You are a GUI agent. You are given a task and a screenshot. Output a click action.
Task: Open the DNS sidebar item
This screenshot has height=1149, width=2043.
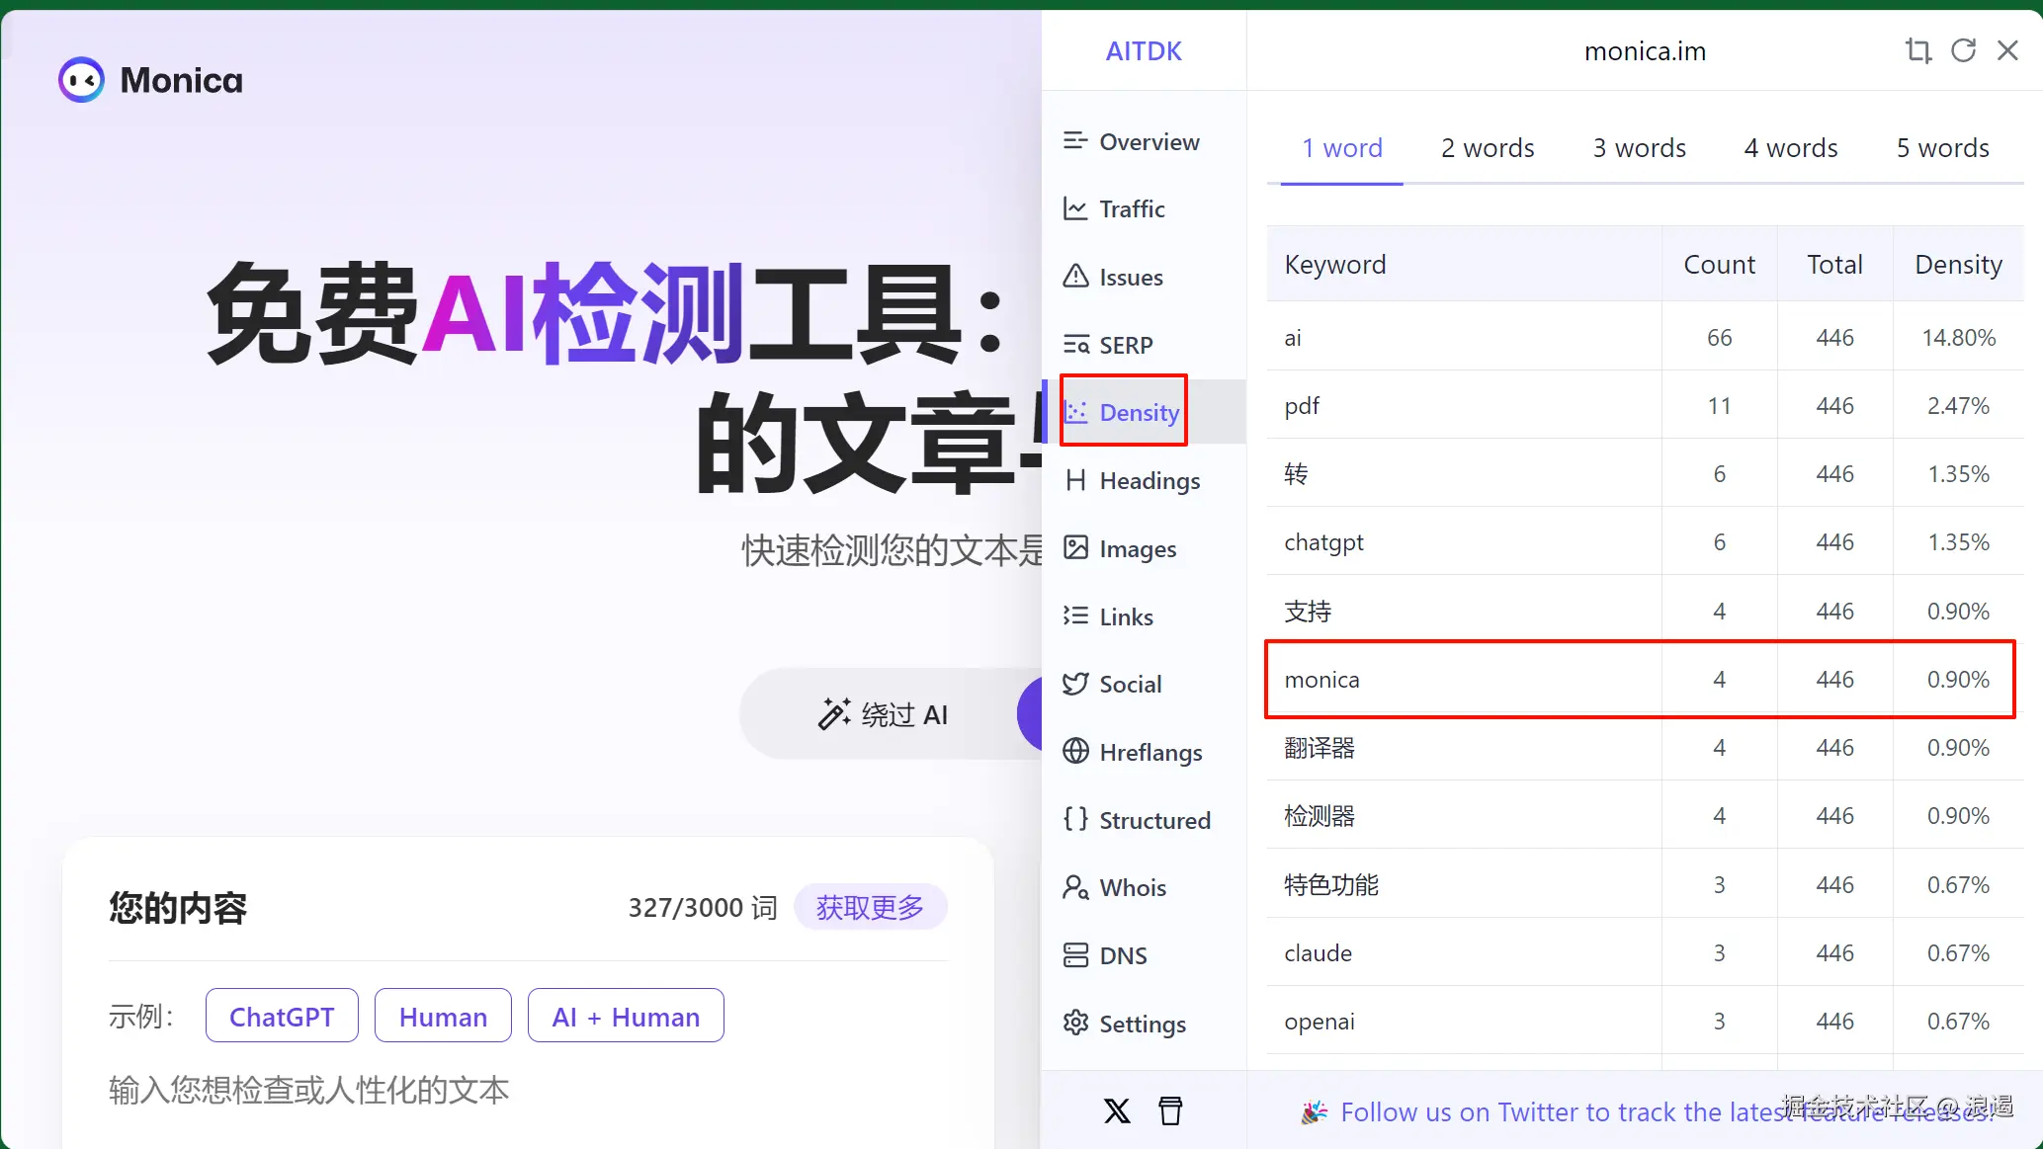(x=1122, y=955)
